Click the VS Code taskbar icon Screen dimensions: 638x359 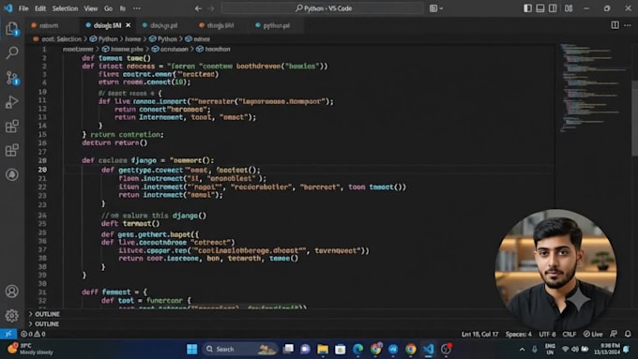(x=428, y=349)
